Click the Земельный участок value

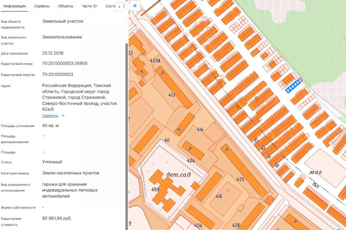(x=63, y=21)
